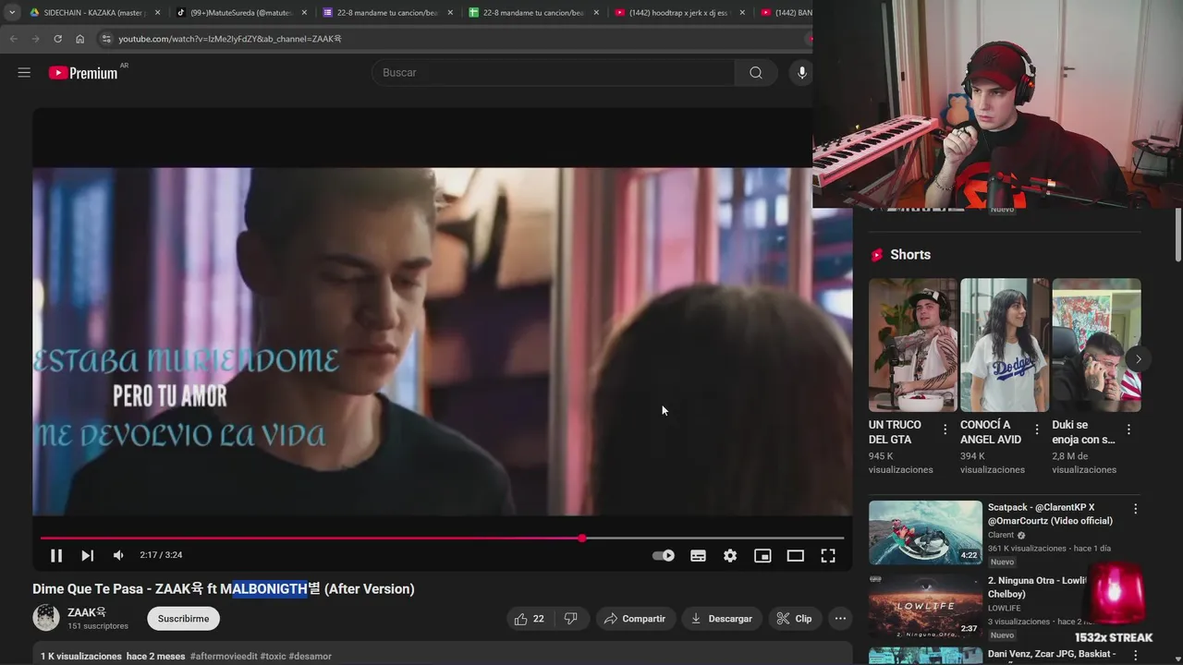Open player settings gear
Screen dimensions: 1183x665
click(x=730, y=555)
